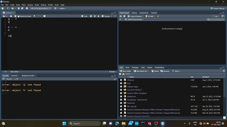Click the save document icon in editor toolbar

tap(15, 16)
